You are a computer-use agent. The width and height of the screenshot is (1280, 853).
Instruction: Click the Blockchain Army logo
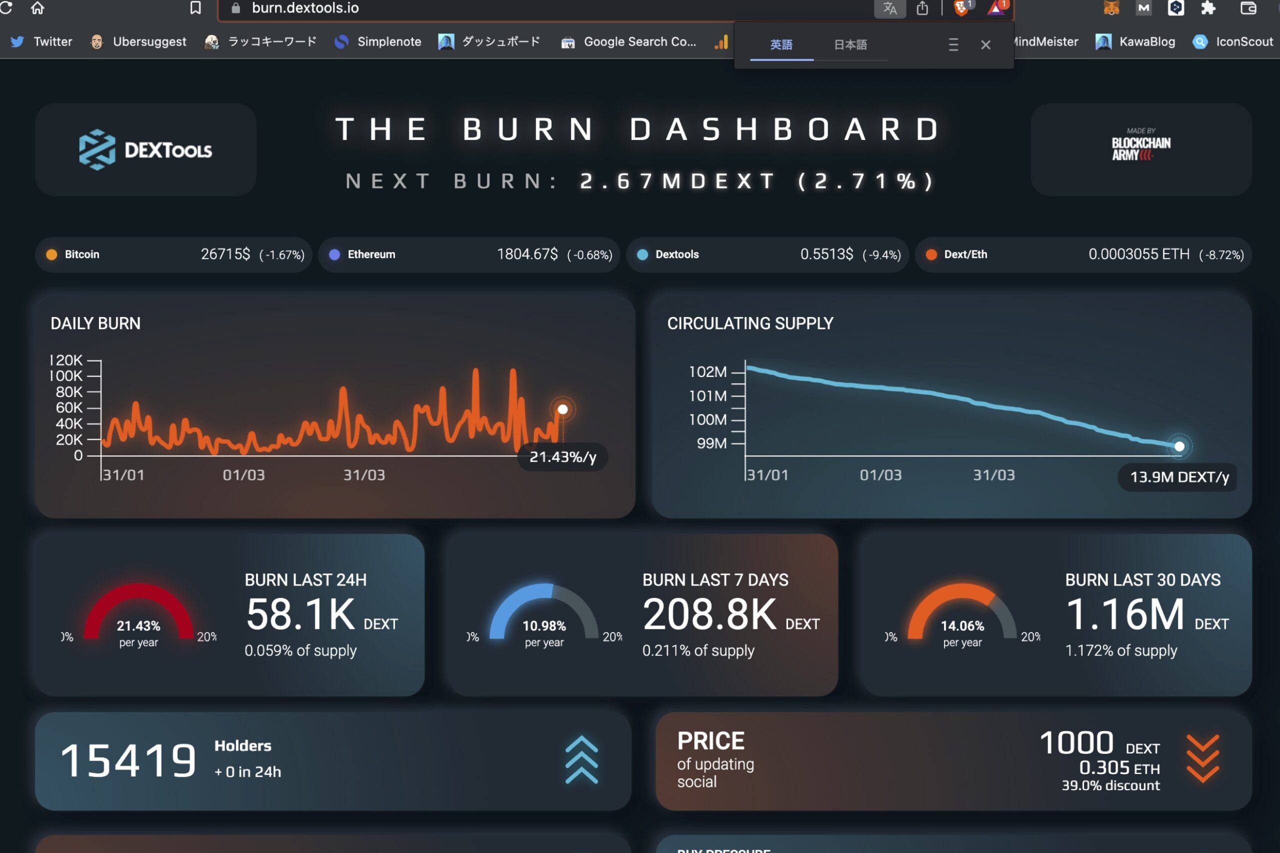point(1140,145)
